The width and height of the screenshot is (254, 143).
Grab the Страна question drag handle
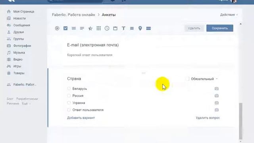tap(144, 73)
